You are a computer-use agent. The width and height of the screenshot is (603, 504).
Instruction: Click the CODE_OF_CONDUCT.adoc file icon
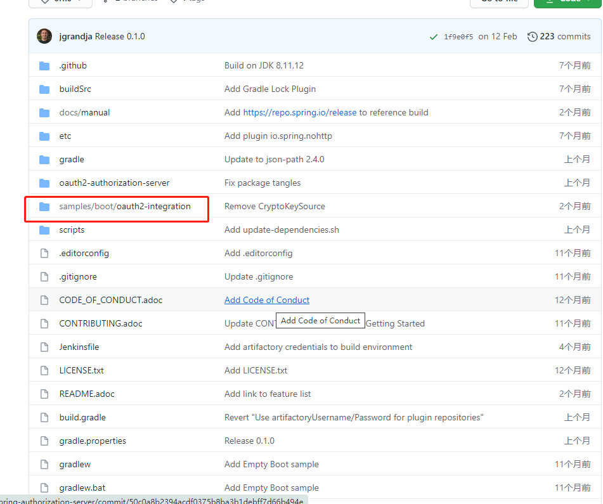[44, 300]
